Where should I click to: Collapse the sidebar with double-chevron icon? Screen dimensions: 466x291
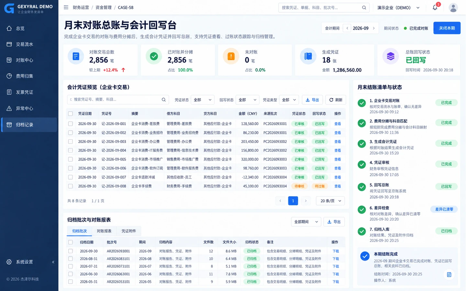pos(53,262)
